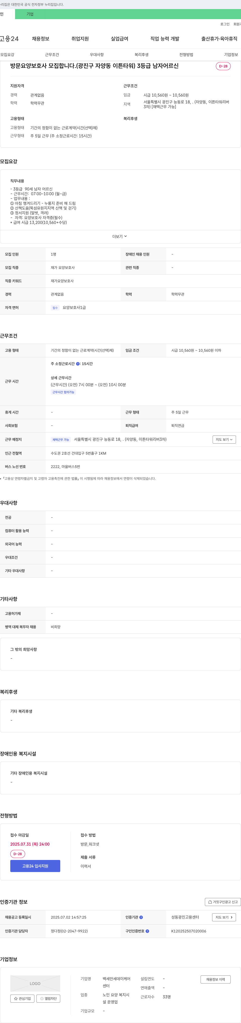Expand the 지도 보기 map dropdown
The width and height of the screenshot is (241, 1023).
(224, 439)
